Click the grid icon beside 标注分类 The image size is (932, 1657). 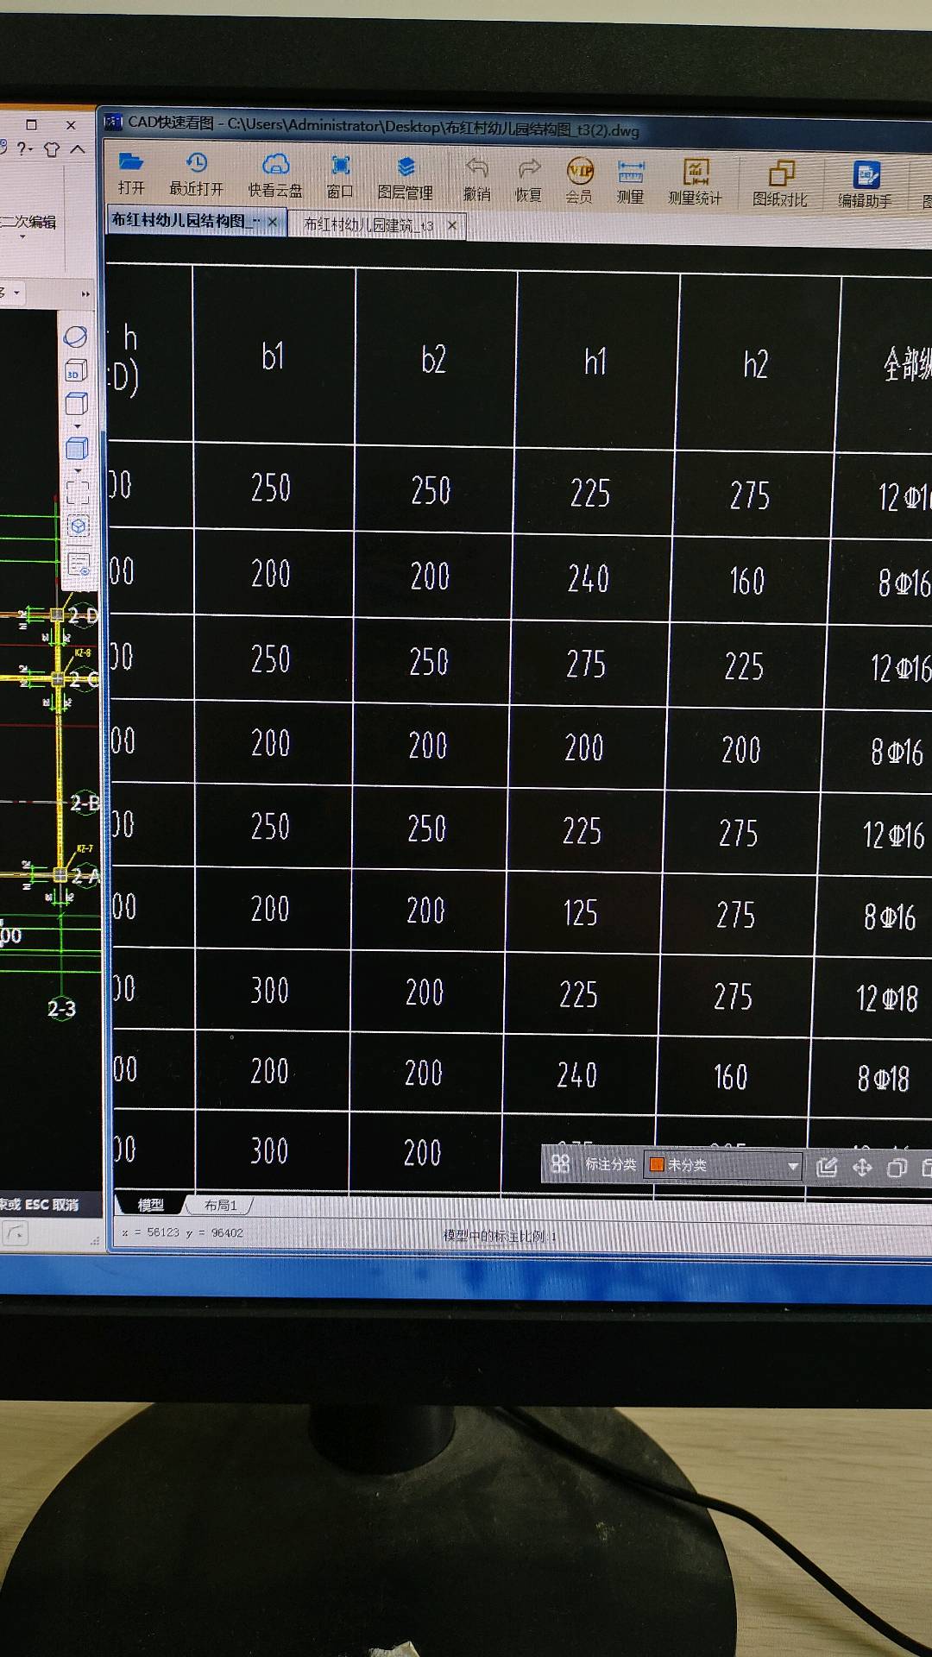pos(560,1163)
